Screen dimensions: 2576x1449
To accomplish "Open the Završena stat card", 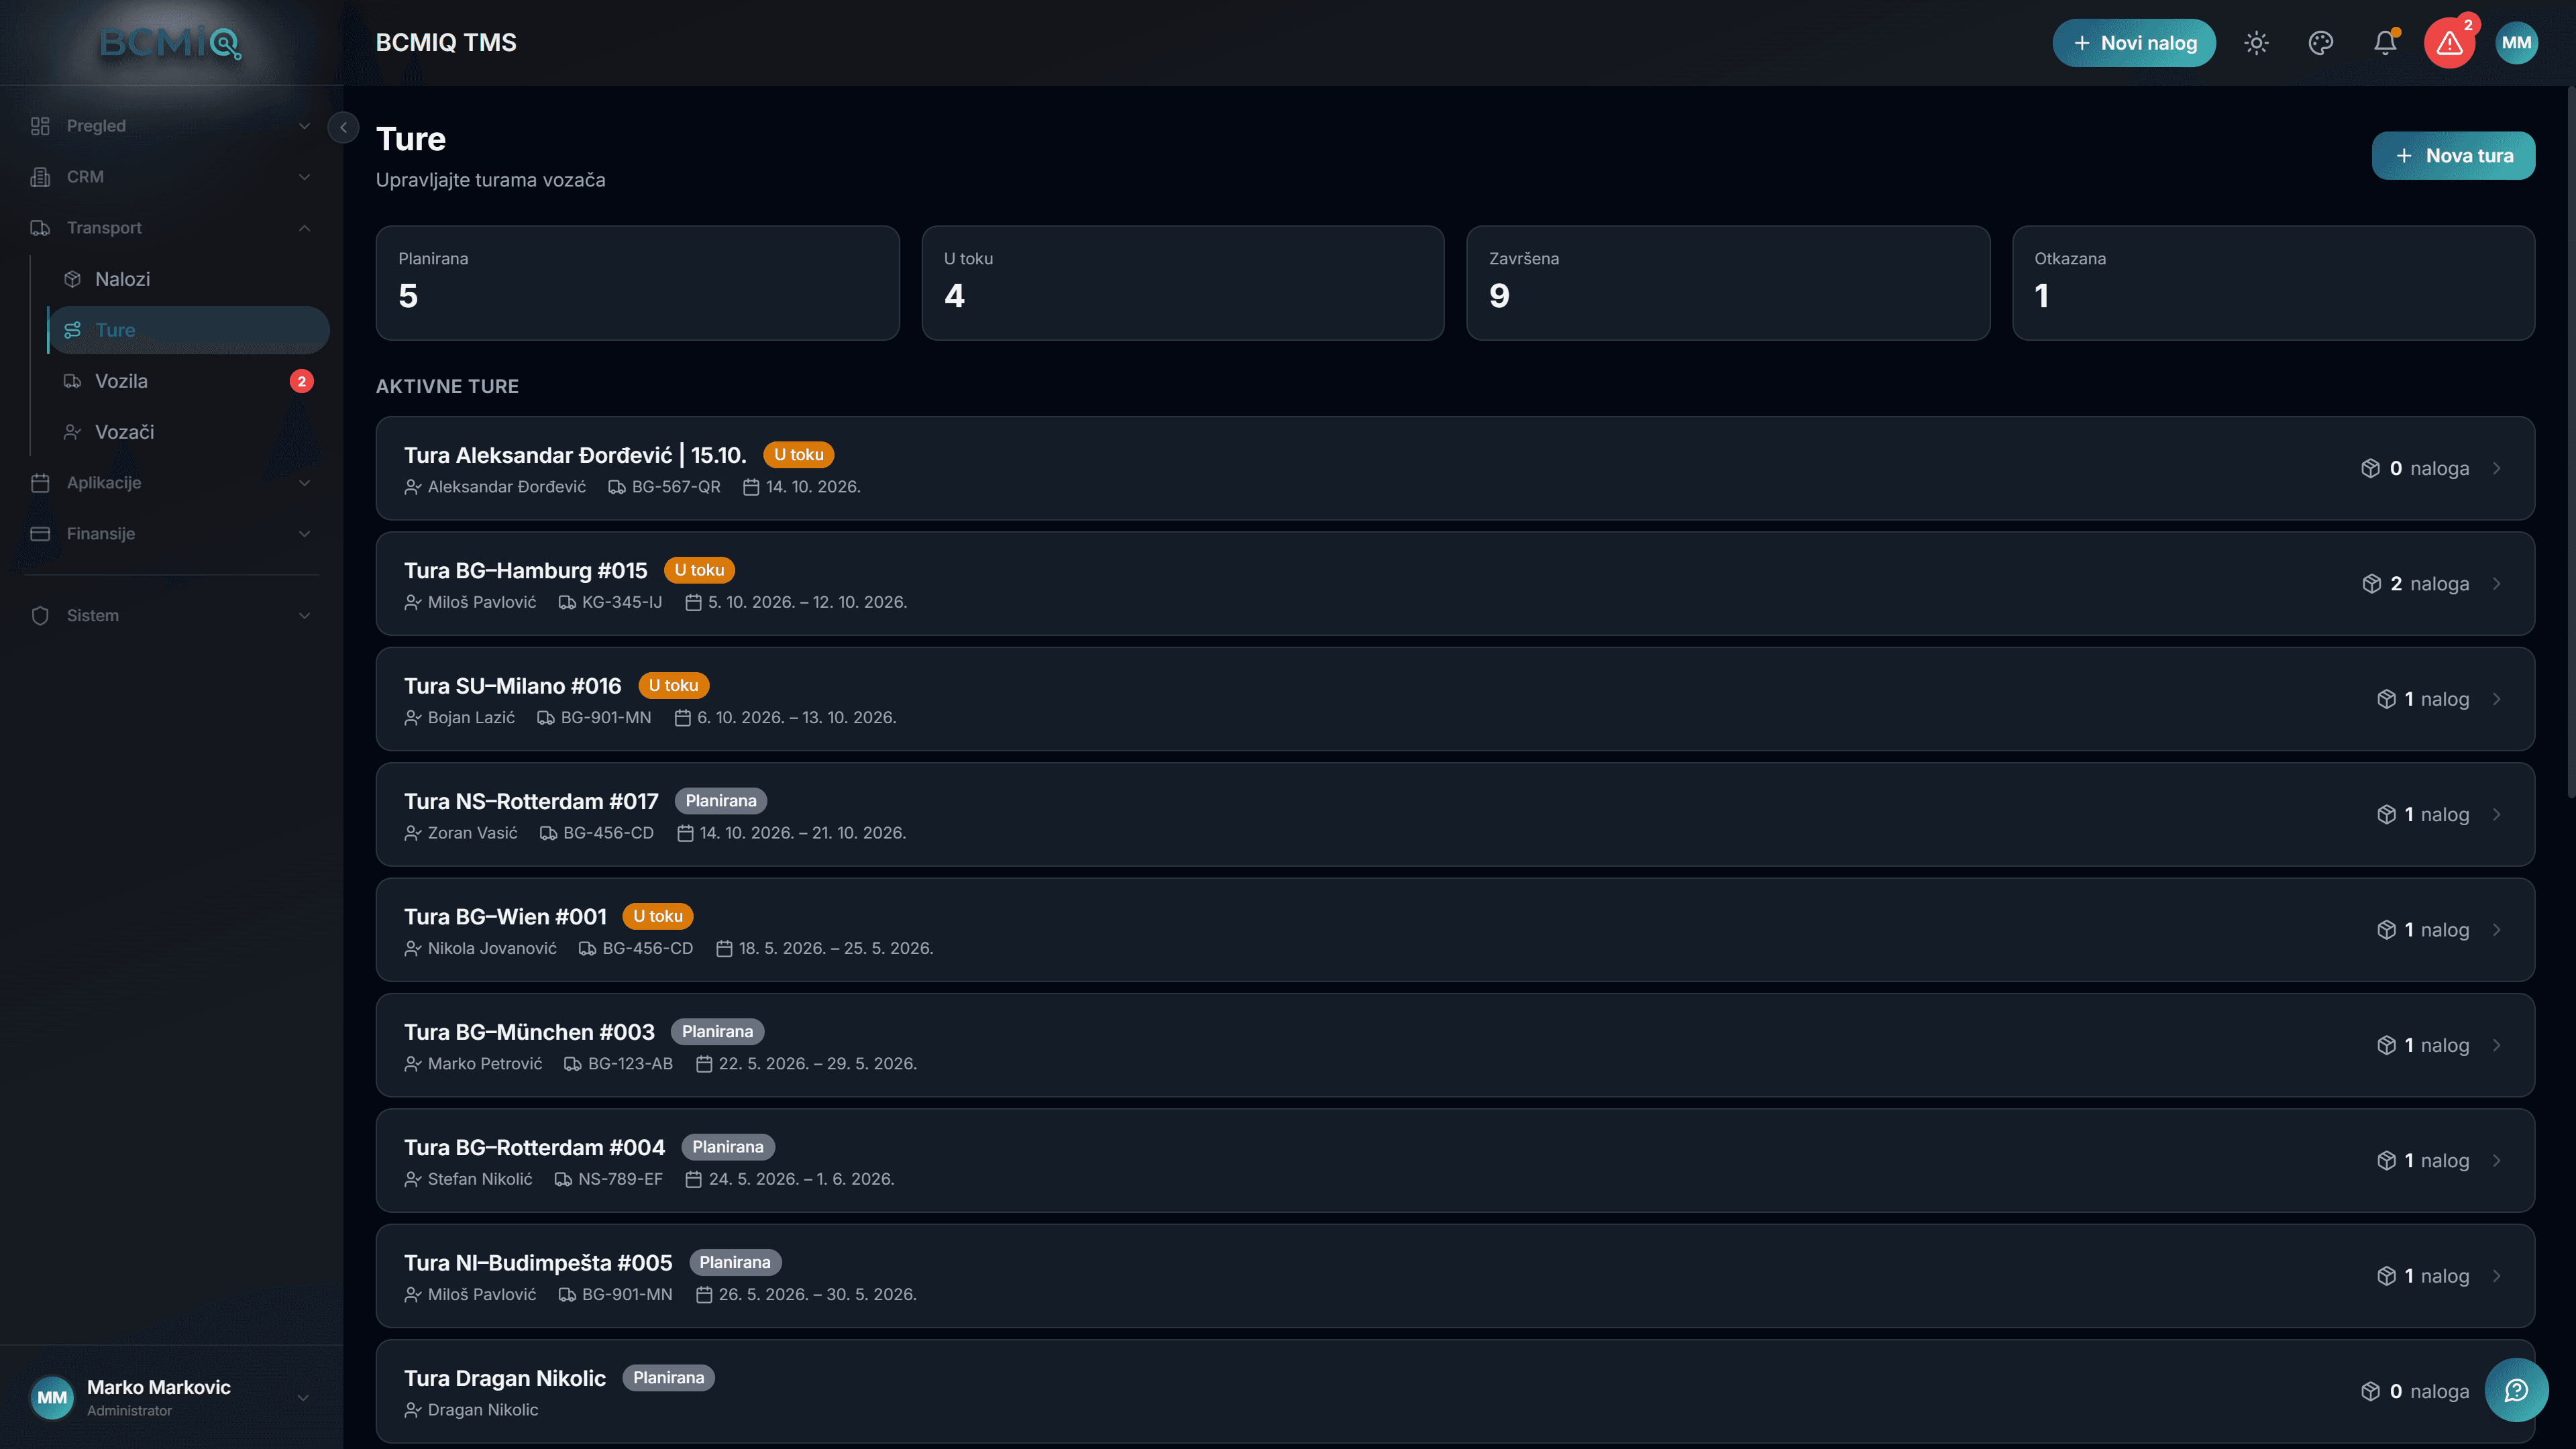I will (1728, 283).
